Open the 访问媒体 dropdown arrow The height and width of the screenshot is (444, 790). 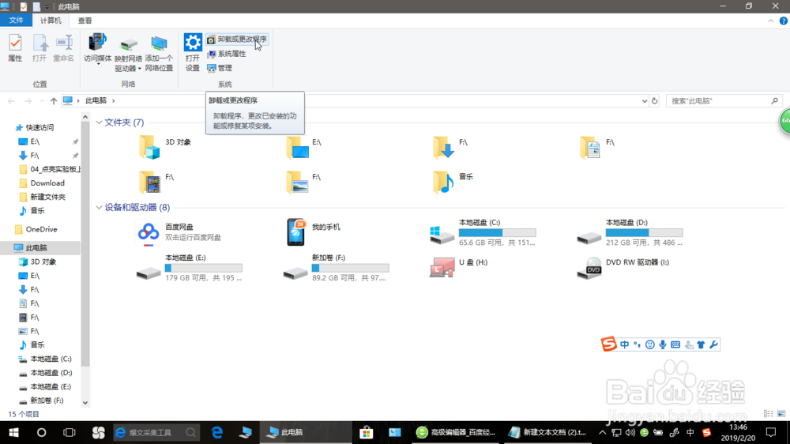pyautogui.click(x=98, y=65)
